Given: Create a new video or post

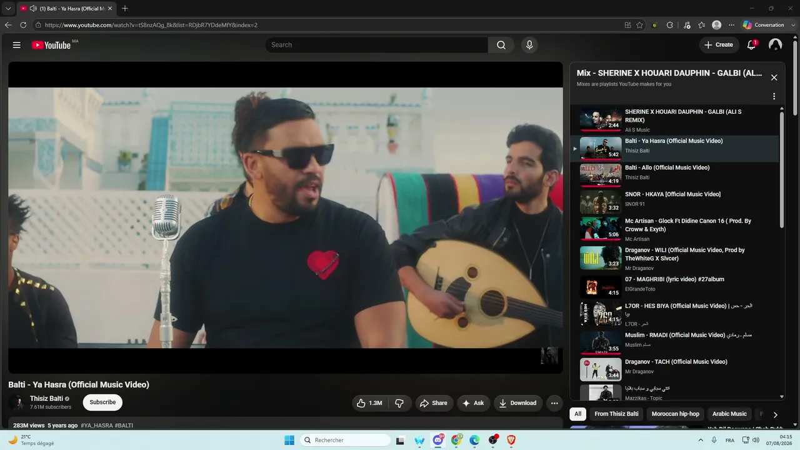Looking at the screenshot, I should point(719,45).
